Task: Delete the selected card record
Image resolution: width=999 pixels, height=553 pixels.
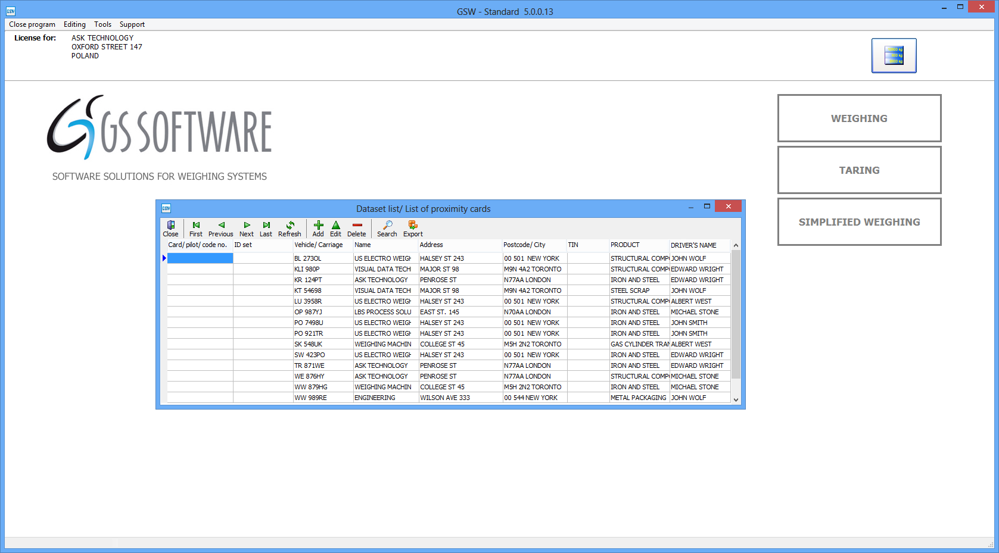Action: [x=357, y=229]
